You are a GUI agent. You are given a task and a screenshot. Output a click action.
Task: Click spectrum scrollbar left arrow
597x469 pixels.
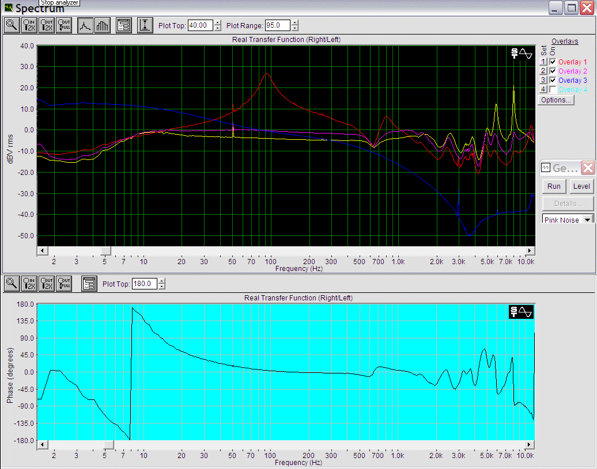pyautogui.click(x=42, y=250)
